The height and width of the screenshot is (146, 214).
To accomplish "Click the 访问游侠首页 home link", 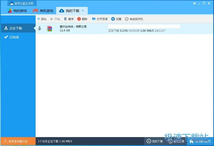I will click(x=201, y=141).
